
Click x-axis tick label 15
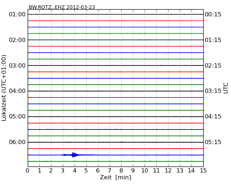[203, 170]
